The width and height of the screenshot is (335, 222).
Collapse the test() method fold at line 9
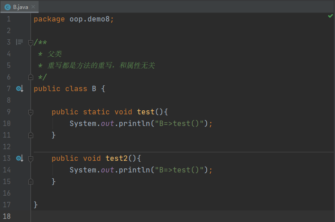pos(30,112)
